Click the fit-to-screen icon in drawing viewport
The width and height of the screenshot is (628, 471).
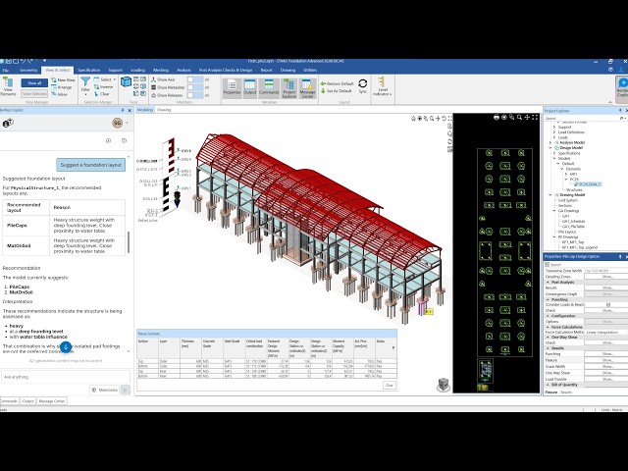pos(535,118)
